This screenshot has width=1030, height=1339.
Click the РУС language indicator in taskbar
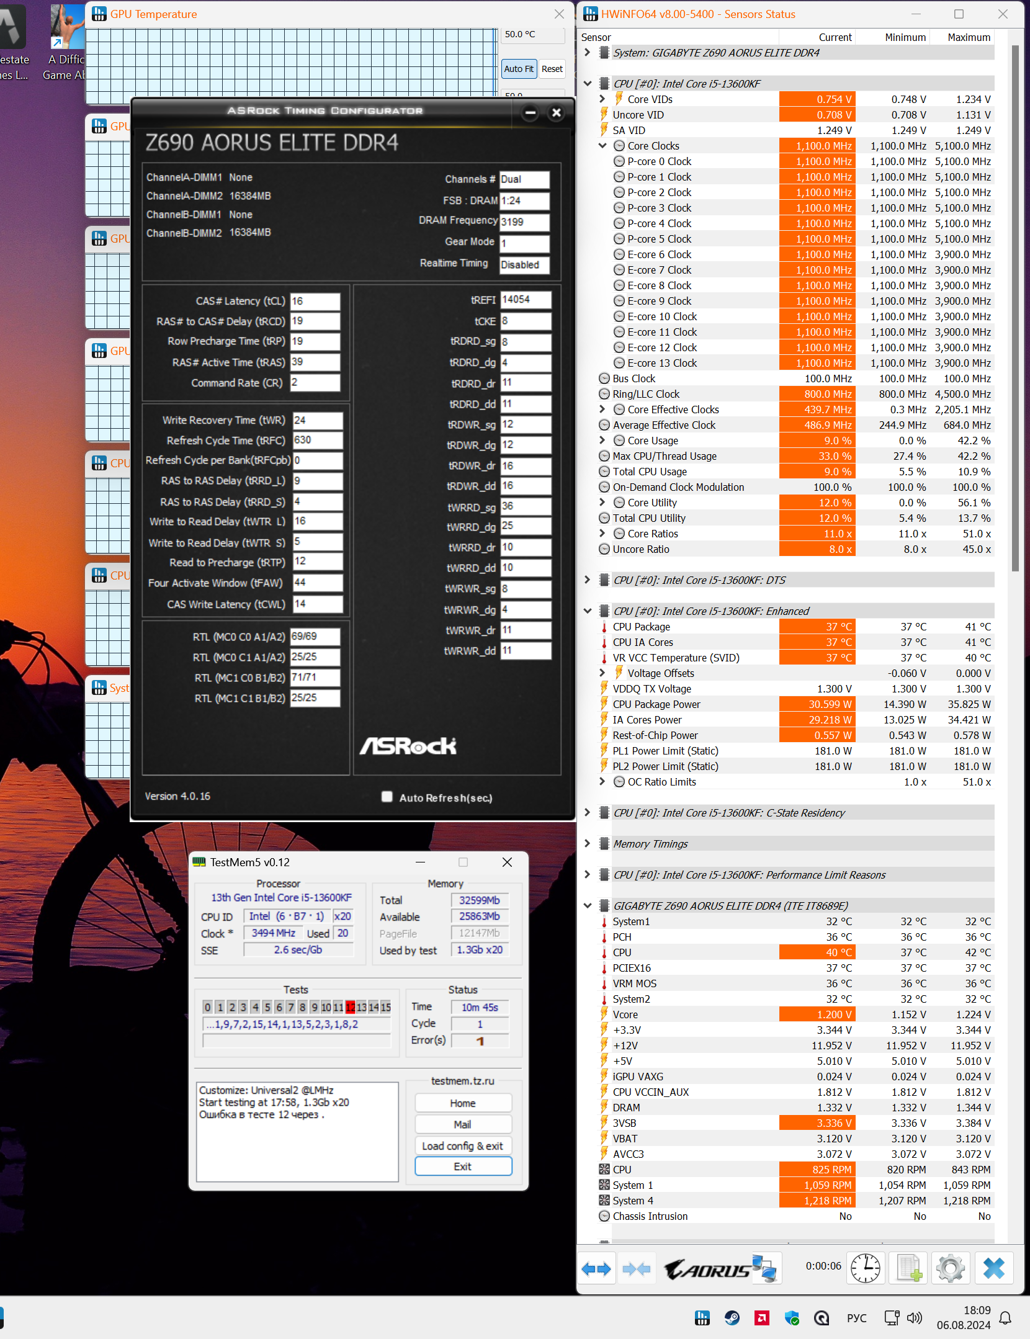(x=856, y=1318)
